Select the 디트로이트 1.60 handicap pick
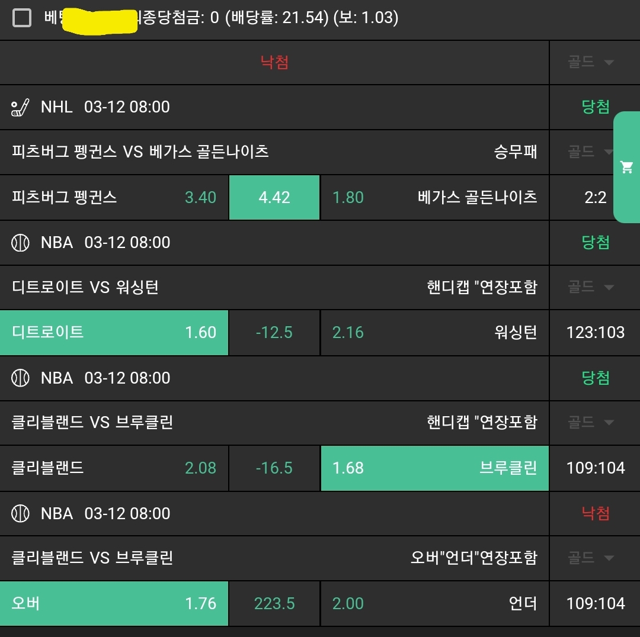 coord(114,333)
